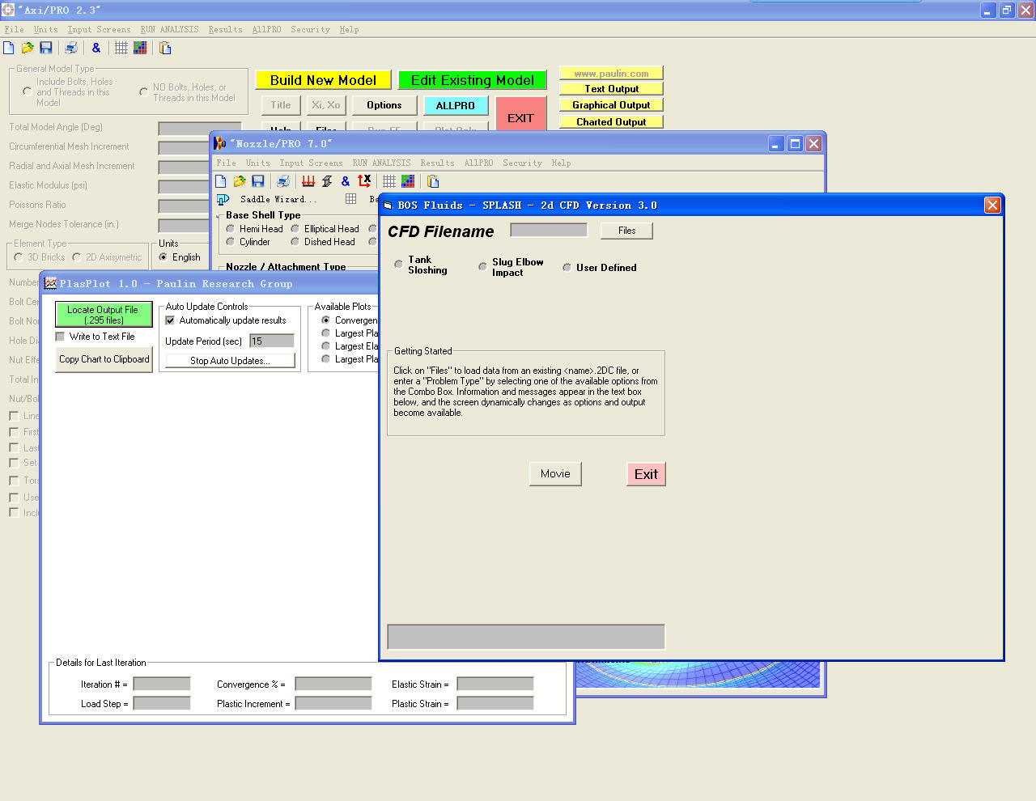Click Print icon in Nozzle/PRO toolbar
The height and width of the screenshot is (801, 1036).
[283, 181]
